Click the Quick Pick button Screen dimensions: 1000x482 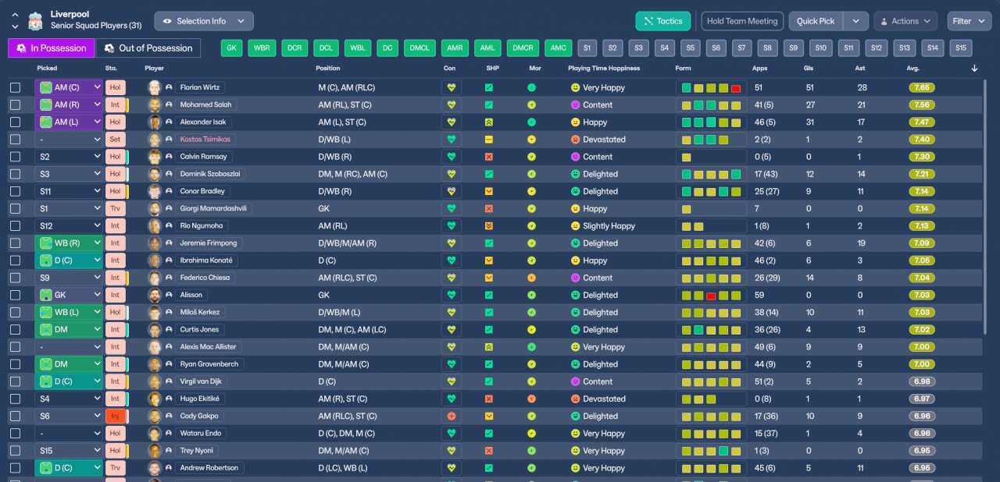816,21
